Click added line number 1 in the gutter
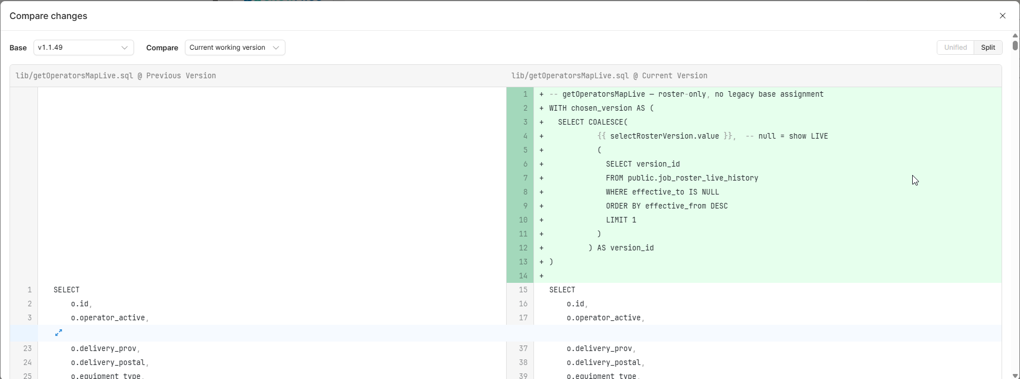Screen dimensions: 1020x379 pyautogui.click(x=525, y=94)
